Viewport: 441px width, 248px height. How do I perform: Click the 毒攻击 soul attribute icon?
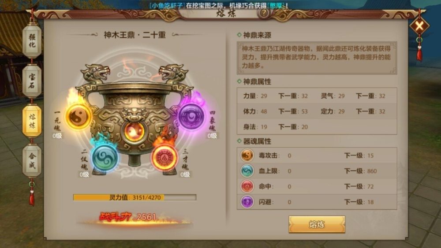pyautogui.click(x=247, y=155)
